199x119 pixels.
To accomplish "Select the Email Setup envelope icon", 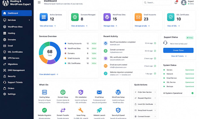I will pyautogui.click(x=99, y=92).
